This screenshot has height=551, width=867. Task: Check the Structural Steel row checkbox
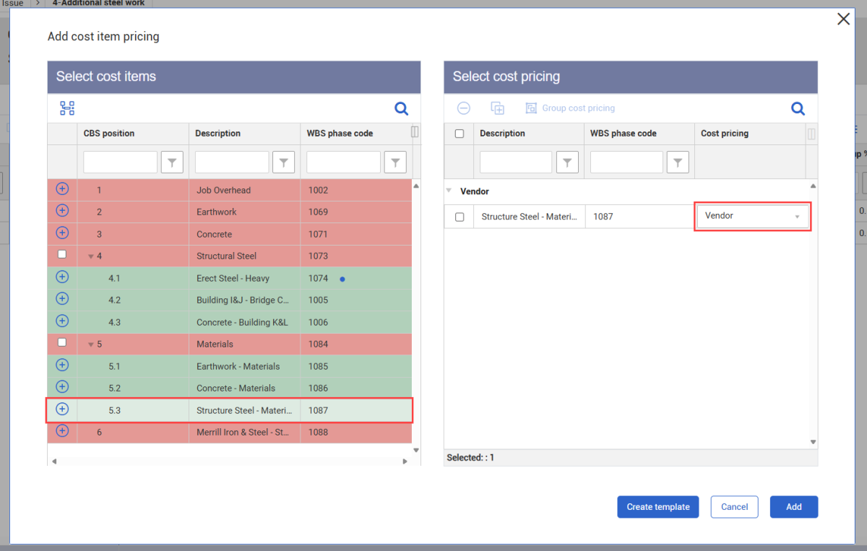(x=62, y=255)
